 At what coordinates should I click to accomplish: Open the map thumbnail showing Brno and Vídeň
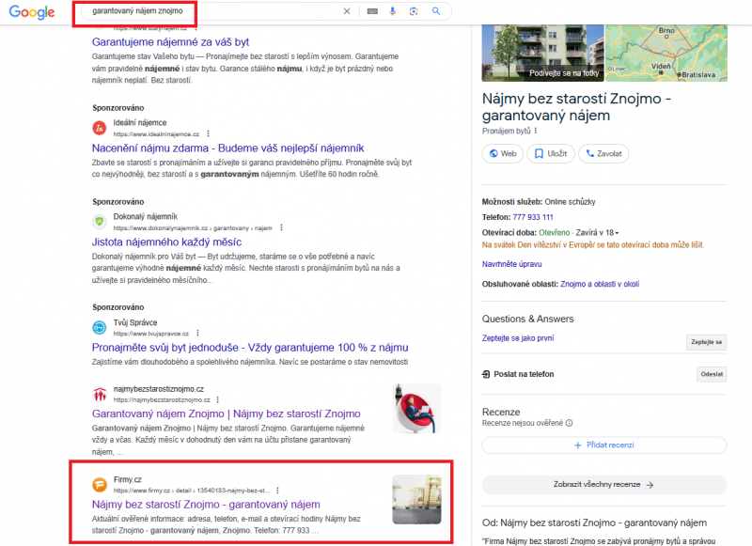(x=666, y=53)
